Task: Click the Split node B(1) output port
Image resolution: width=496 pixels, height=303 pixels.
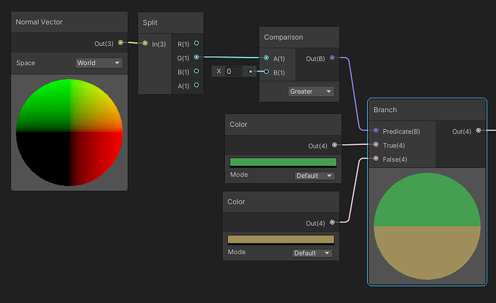Action: (196, 72)
